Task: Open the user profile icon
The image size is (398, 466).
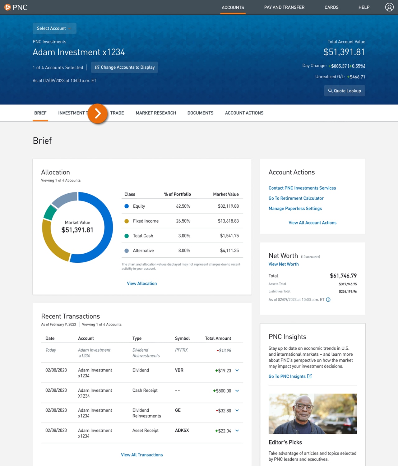Action: click(x=389, y=7)
